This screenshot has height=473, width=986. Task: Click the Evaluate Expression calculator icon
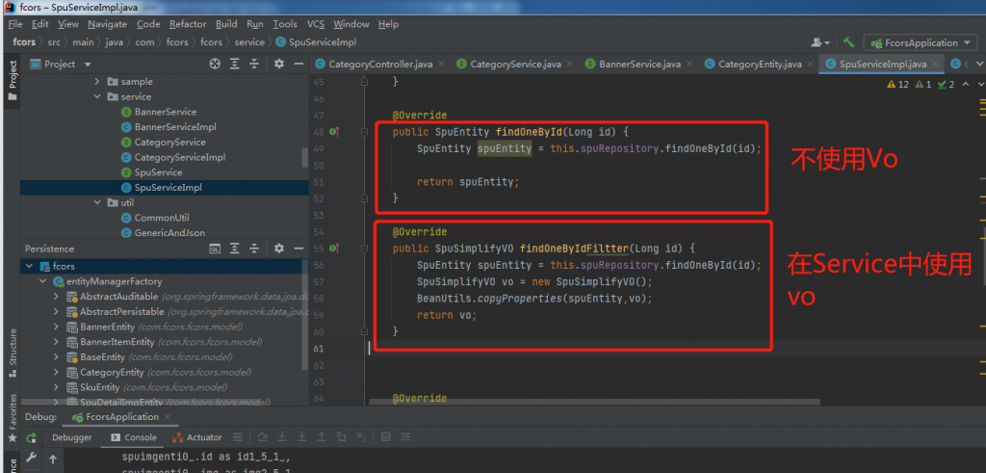pos(386,437)
